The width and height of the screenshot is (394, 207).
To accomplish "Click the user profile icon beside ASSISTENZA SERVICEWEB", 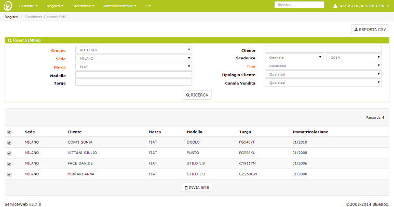I will pos(335,6).
